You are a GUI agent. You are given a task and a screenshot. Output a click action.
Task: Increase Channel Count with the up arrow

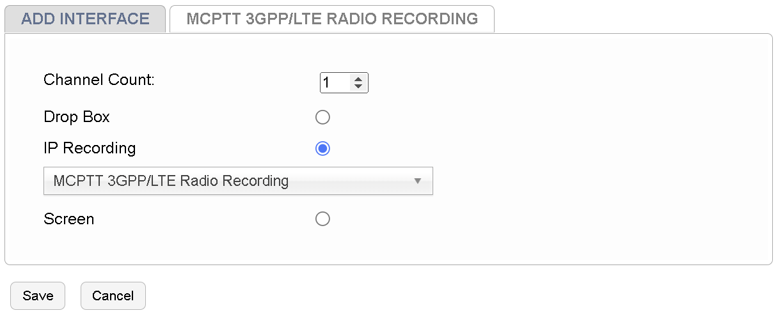click(358, 79)
